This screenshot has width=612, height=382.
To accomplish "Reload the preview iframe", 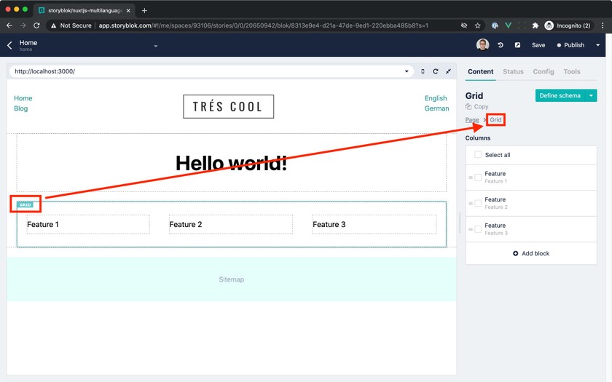I will (x=436, y=71).
